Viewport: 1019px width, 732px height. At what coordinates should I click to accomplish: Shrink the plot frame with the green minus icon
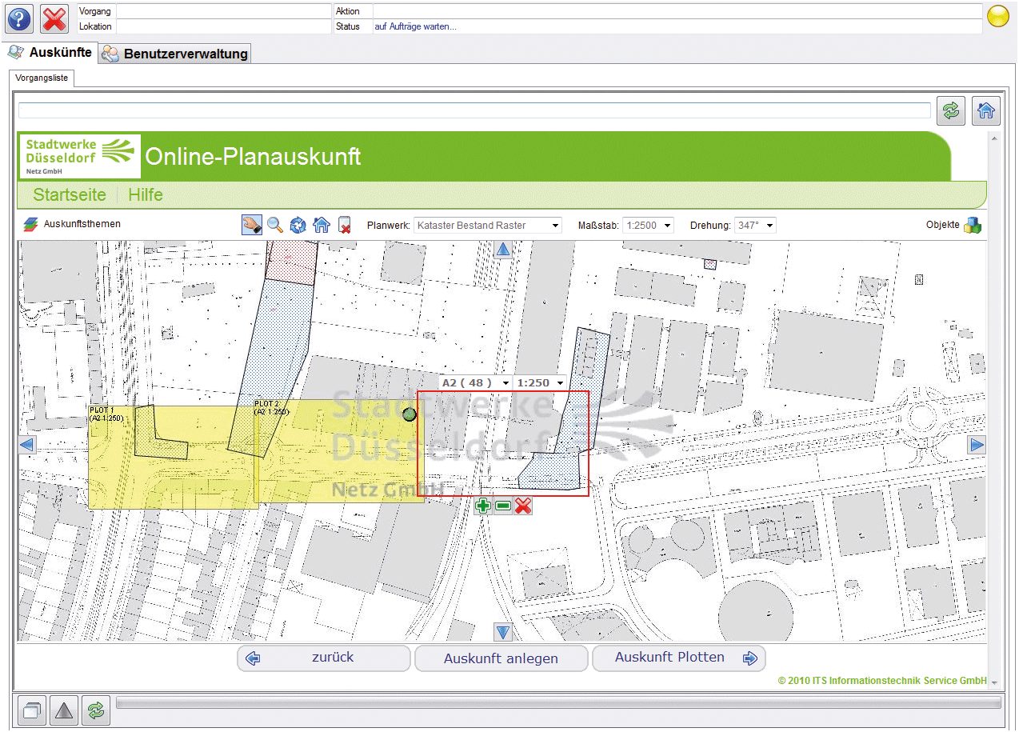[503, 506]
